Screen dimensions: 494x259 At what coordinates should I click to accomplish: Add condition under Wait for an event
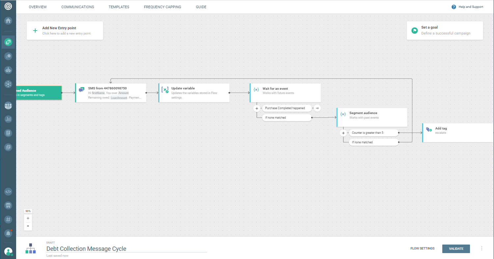pyautogui.click(x=257, y=108)
